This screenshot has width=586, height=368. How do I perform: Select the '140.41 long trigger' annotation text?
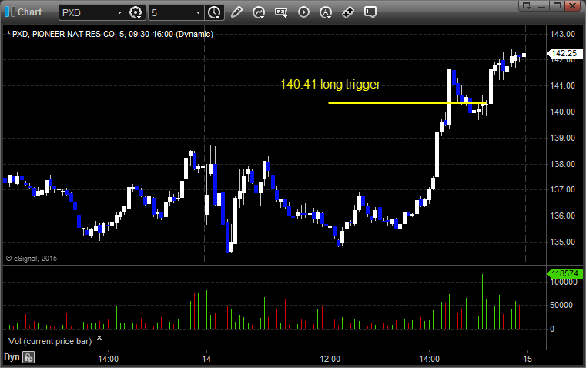[330, 85]
